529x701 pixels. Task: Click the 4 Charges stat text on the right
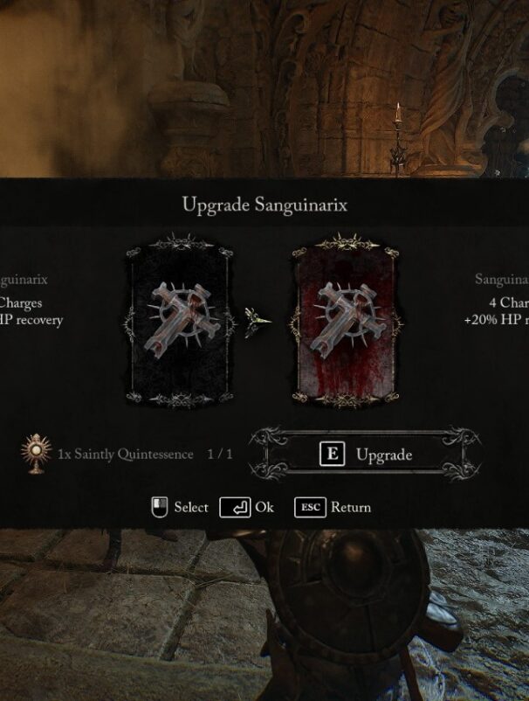pos(509,302)
